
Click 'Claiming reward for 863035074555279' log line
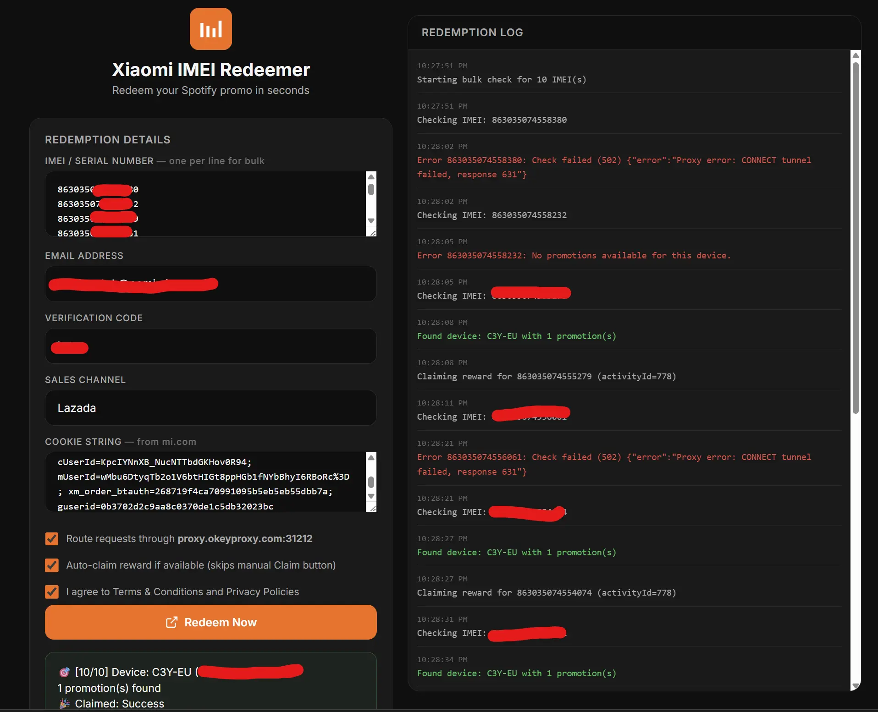click(547, 377)
